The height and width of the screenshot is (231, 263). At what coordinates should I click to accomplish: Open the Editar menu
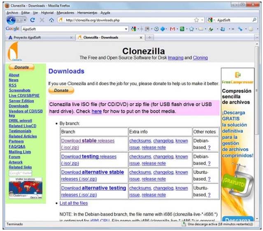click(26, 13)
